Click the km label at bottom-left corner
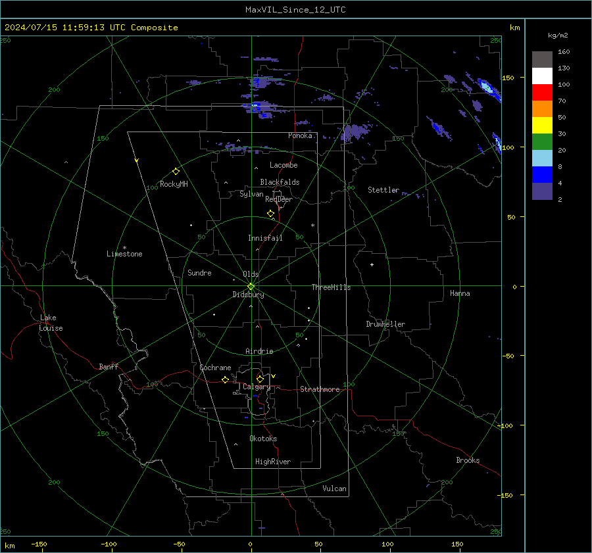The width and height of the screenshot is (592, 553). (9, 546)
